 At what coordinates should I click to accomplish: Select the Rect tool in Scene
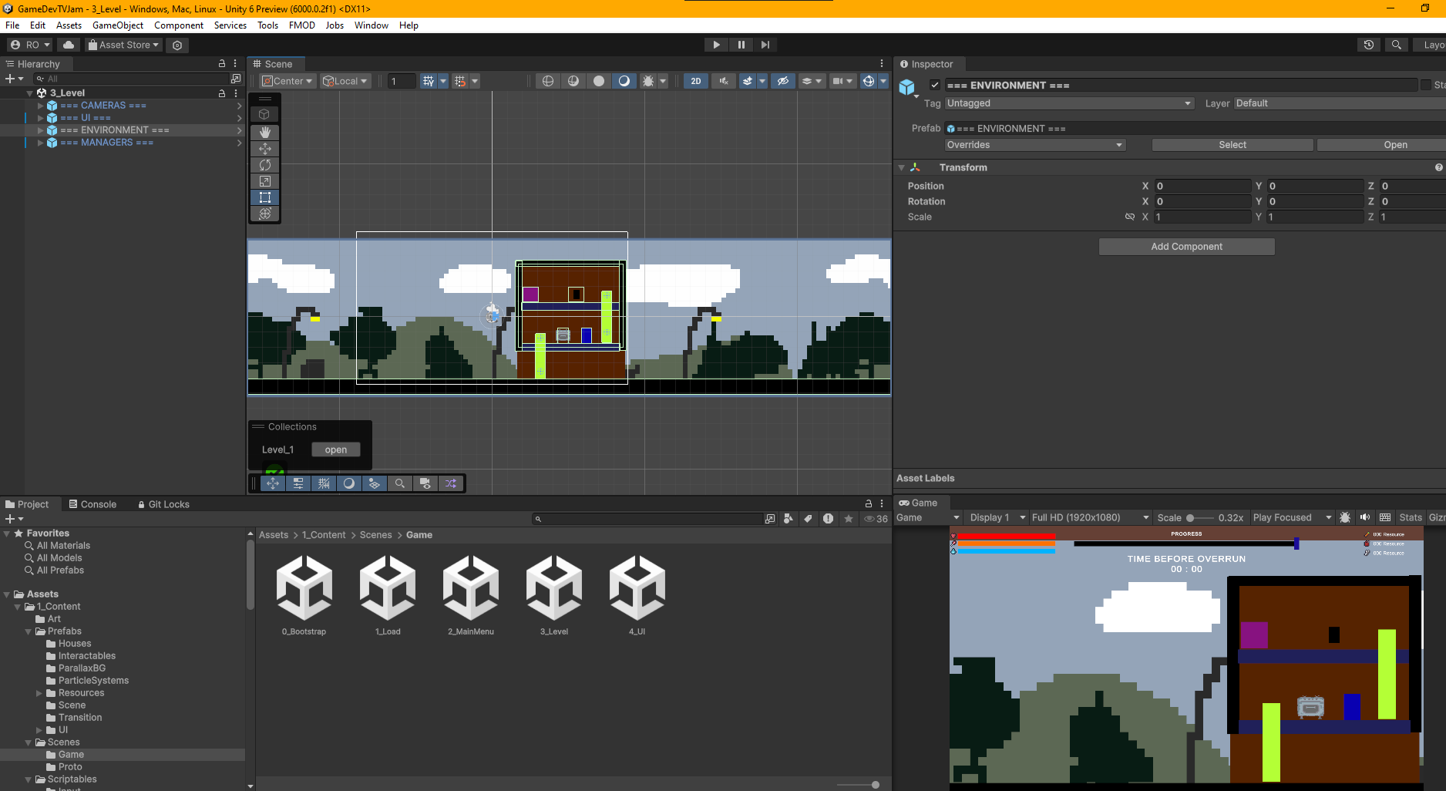point(265,197)
